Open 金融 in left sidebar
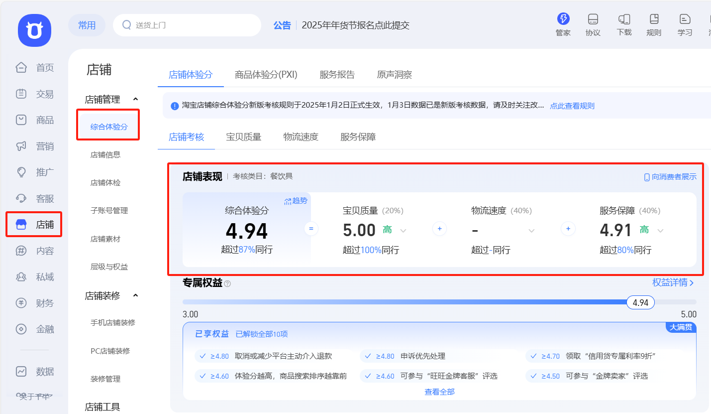 35,329
